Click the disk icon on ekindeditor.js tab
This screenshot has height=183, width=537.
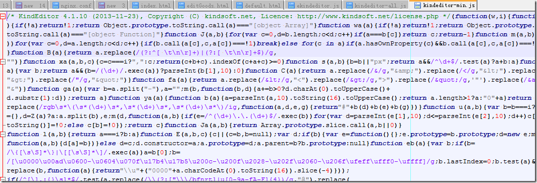(x=292, y=6)
